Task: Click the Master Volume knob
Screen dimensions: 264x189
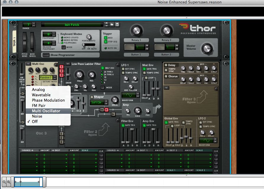Action: point(207,48)
